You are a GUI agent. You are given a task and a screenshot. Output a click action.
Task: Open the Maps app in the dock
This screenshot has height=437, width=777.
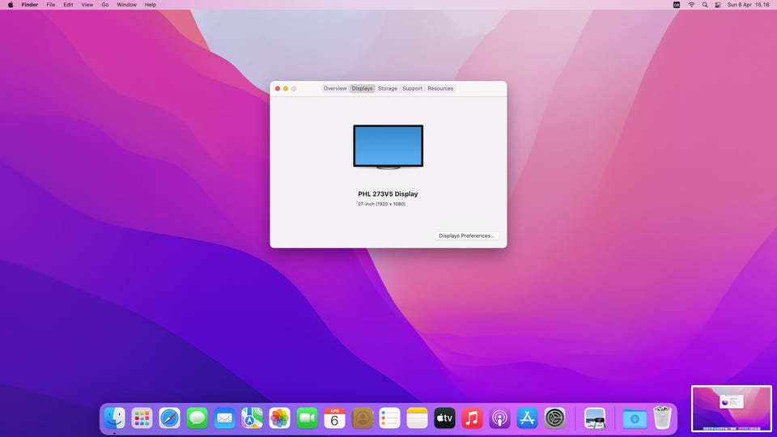click(x=252, y=418)
